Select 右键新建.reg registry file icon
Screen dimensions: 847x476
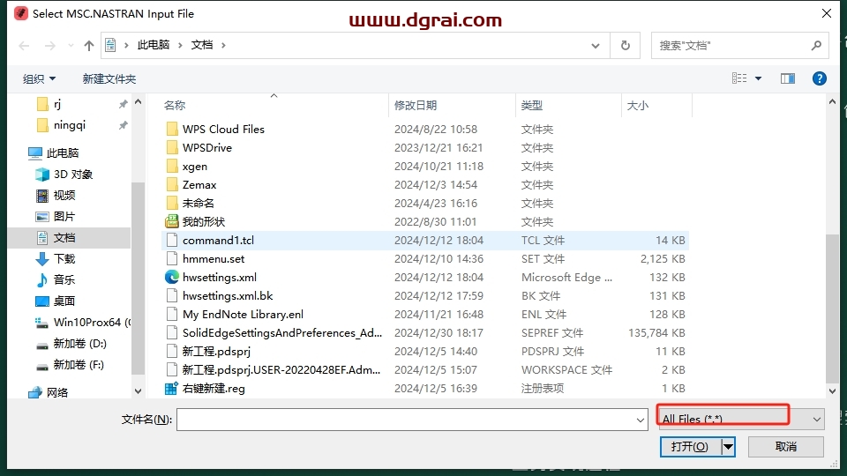click(x=172, y=388)
